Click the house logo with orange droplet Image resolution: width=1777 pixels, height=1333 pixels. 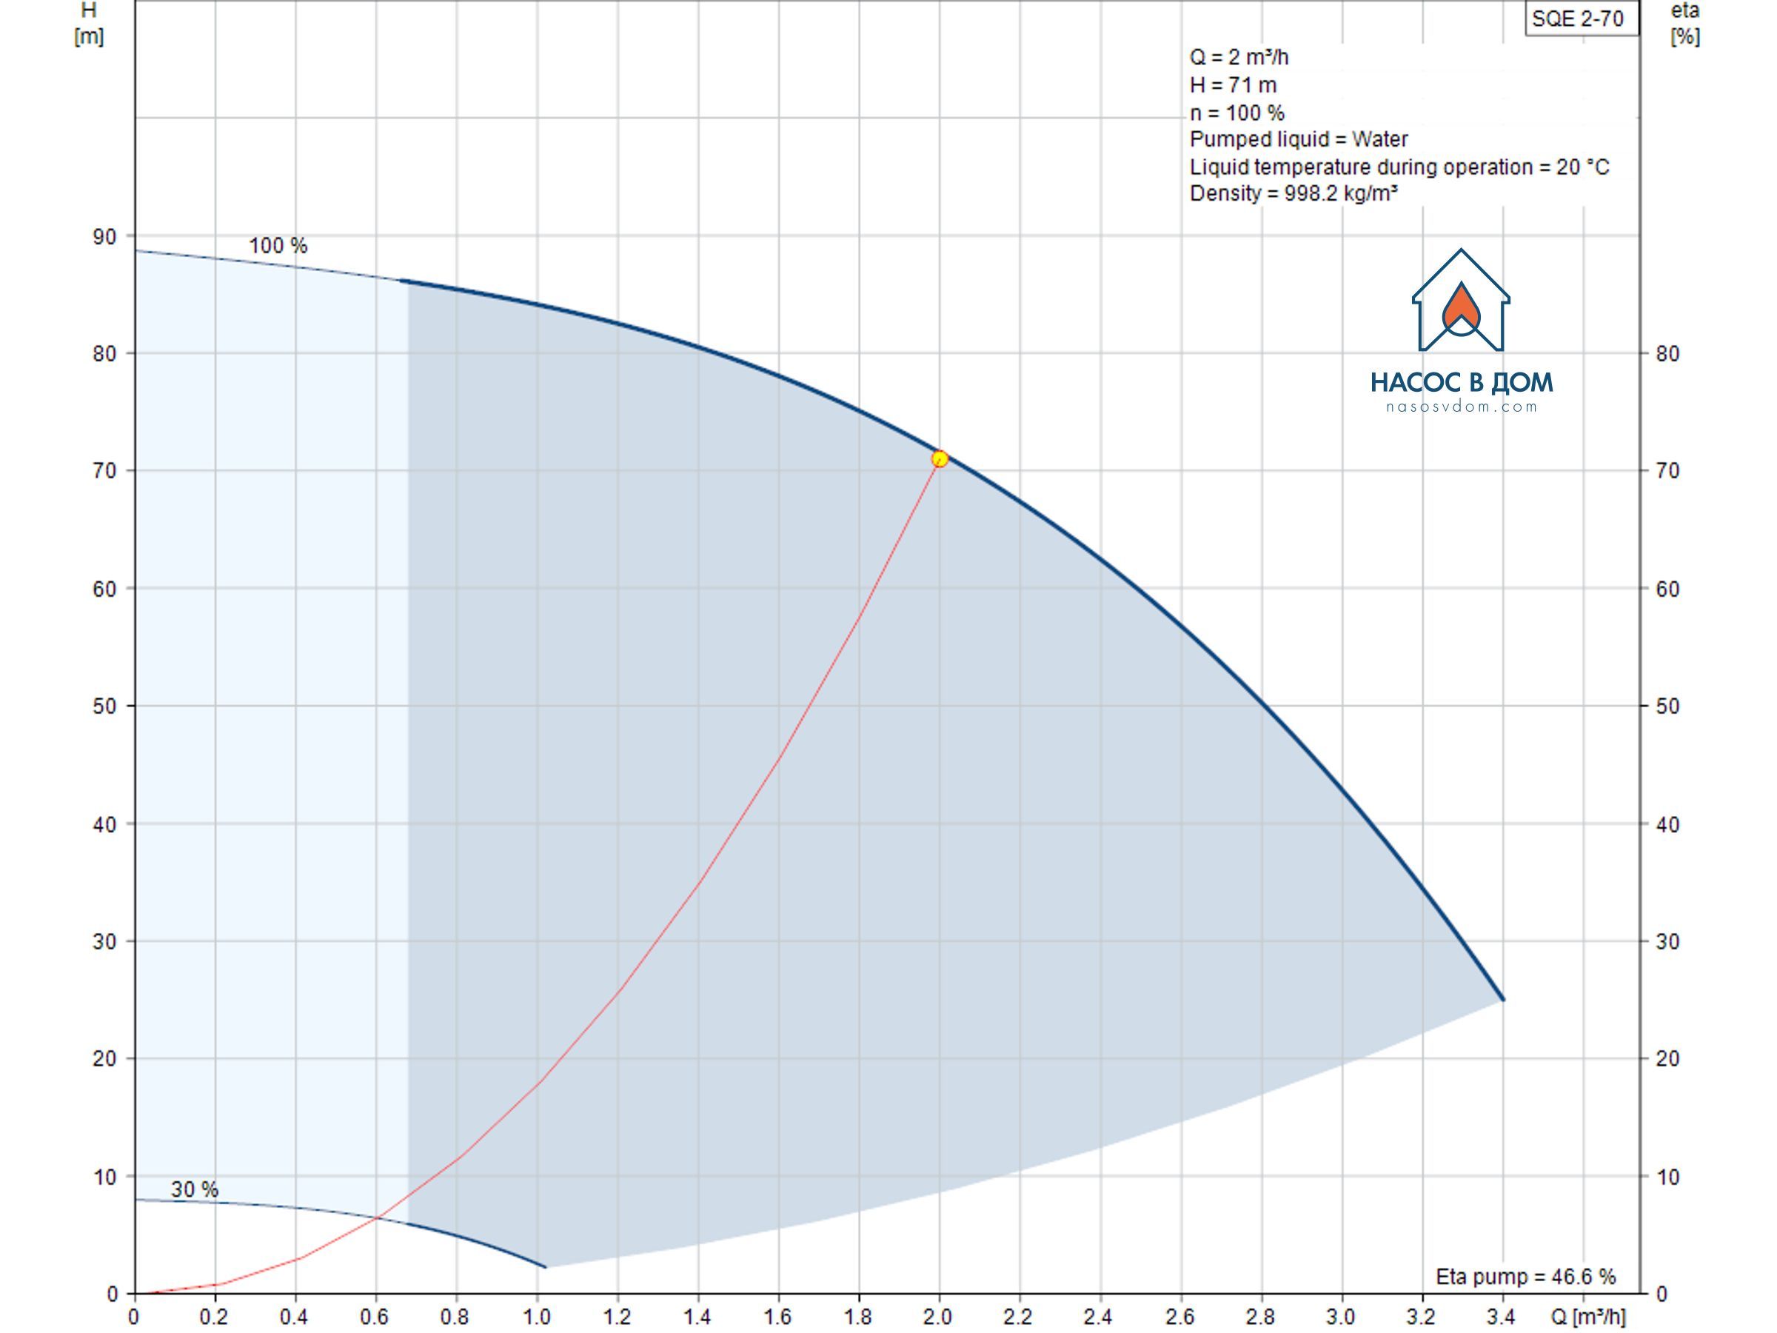(x=1461, y=300)
